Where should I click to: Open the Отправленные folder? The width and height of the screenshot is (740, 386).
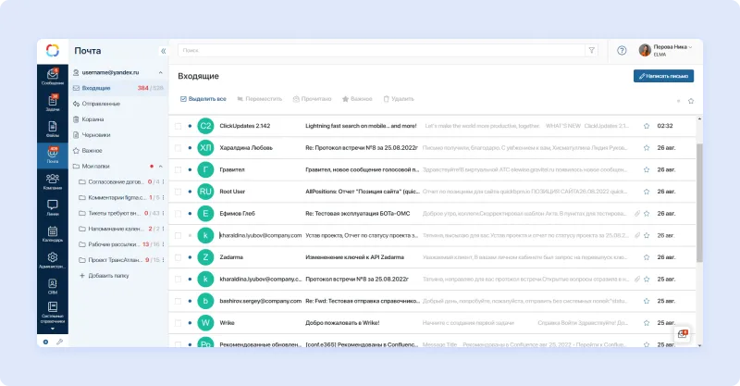click(101, 104)
